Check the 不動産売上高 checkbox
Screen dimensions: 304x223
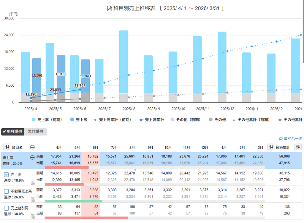coord(7,191)
